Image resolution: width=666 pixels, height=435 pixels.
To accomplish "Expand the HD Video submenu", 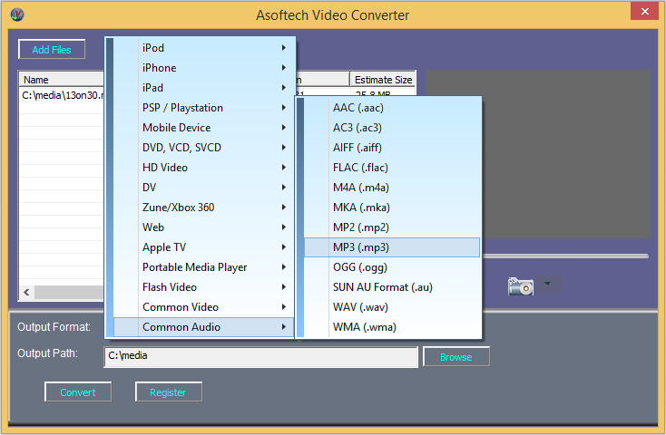I will point(204,168).
